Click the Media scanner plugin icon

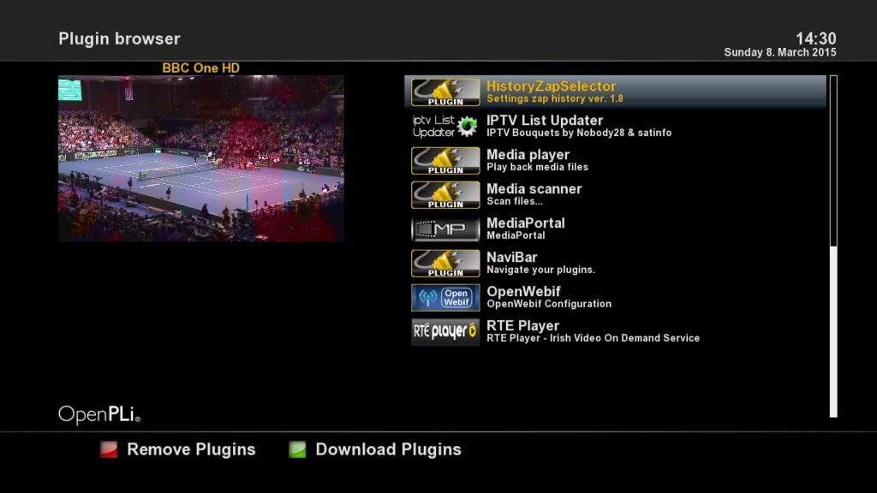click(x=445, y=195)
